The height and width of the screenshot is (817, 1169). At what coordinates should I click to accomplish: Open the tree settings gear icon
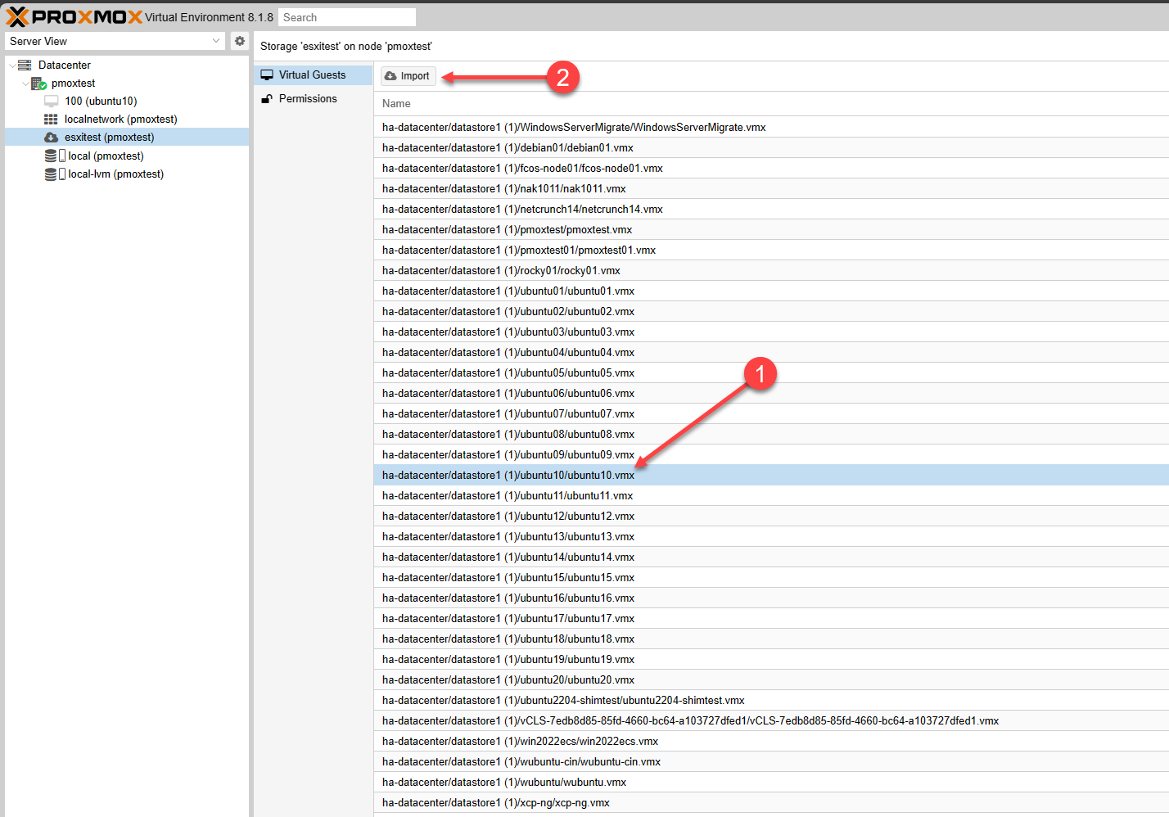[240, 41]
